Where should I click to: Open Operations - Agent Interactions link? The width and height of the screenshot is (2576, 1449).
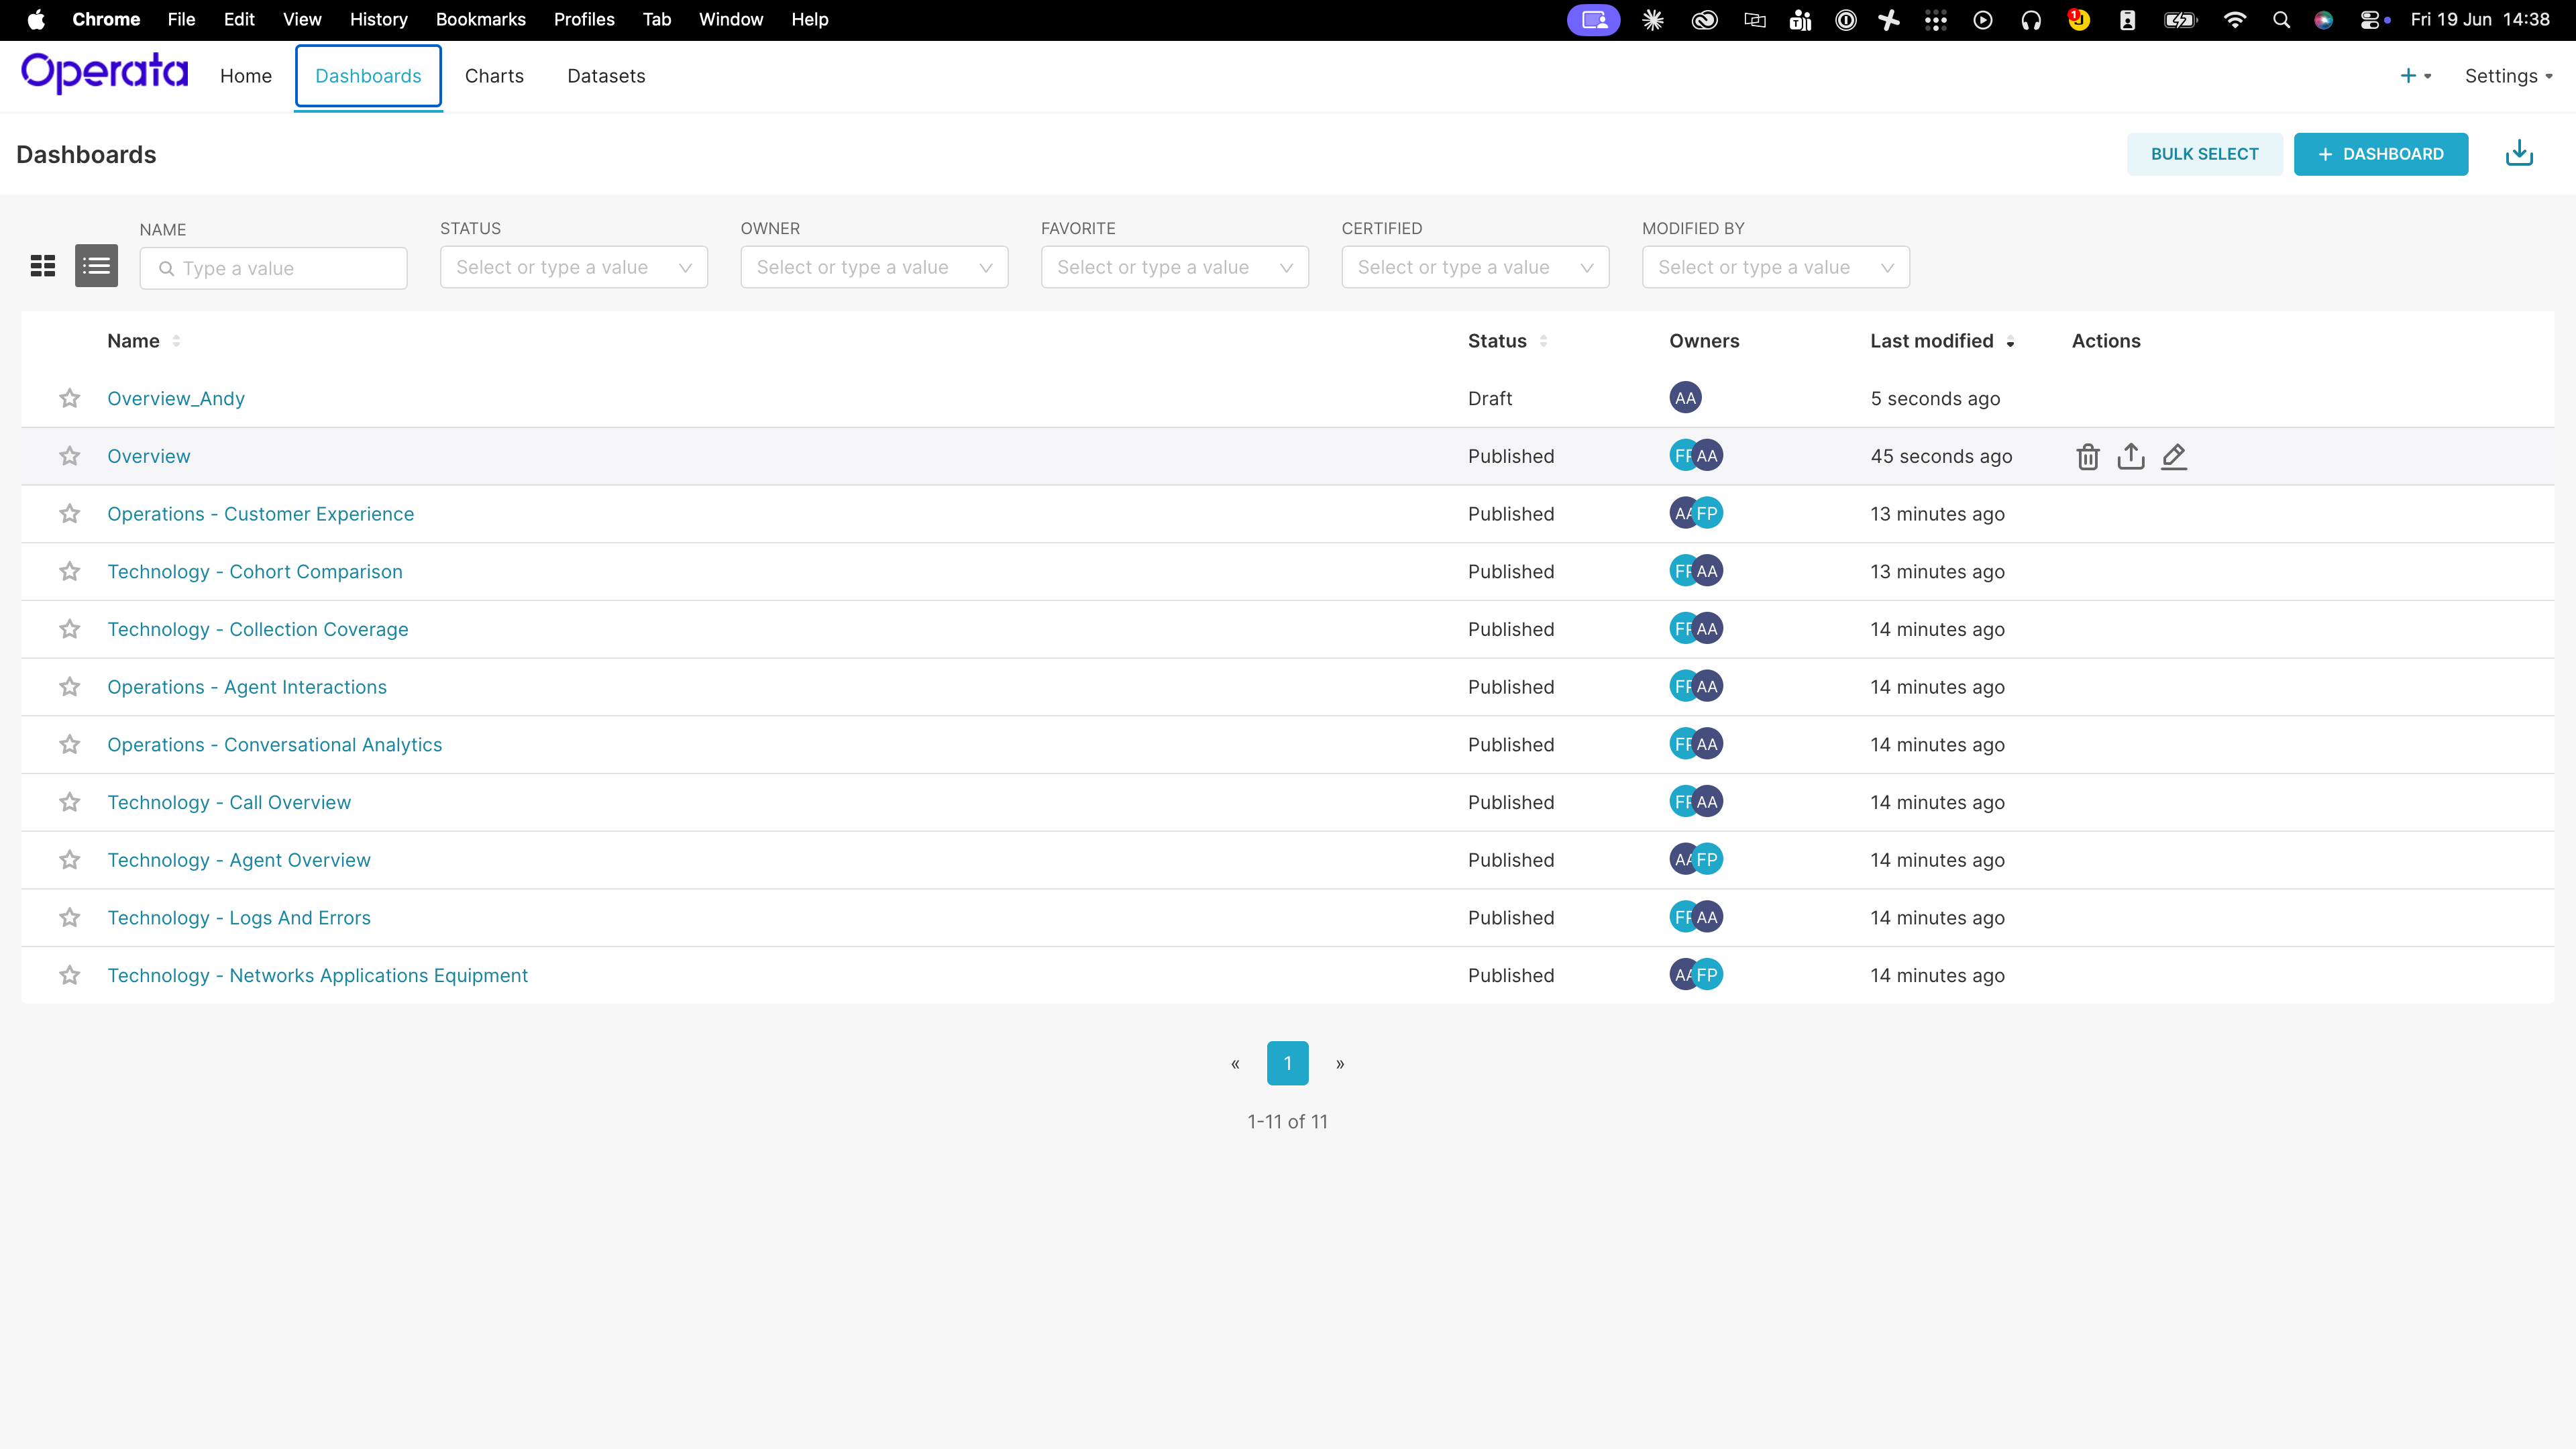(247, 686)
